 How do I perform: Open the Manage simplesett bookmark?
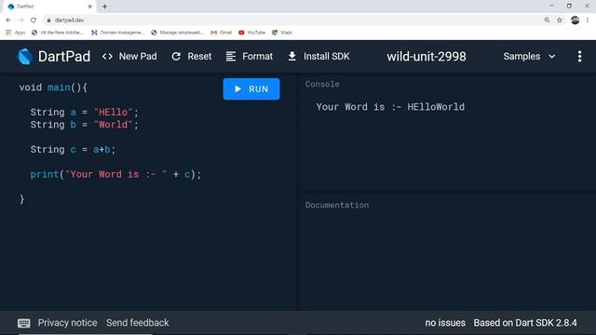click(178, 33)
